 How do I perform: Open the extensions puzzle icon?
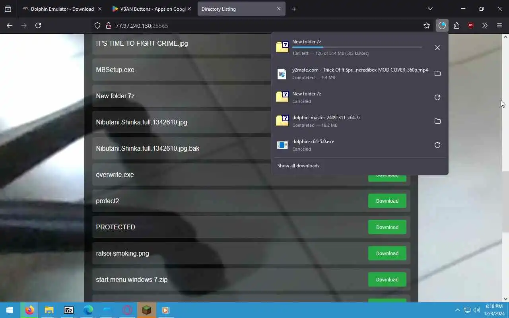click(457, 25)
